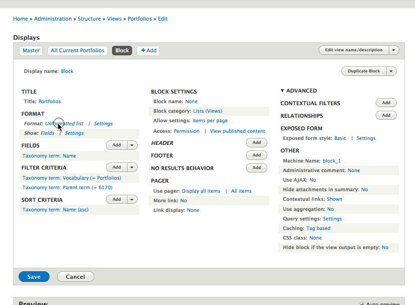Open dropdown arrow beside Edit view name/description

pos(394,50)
